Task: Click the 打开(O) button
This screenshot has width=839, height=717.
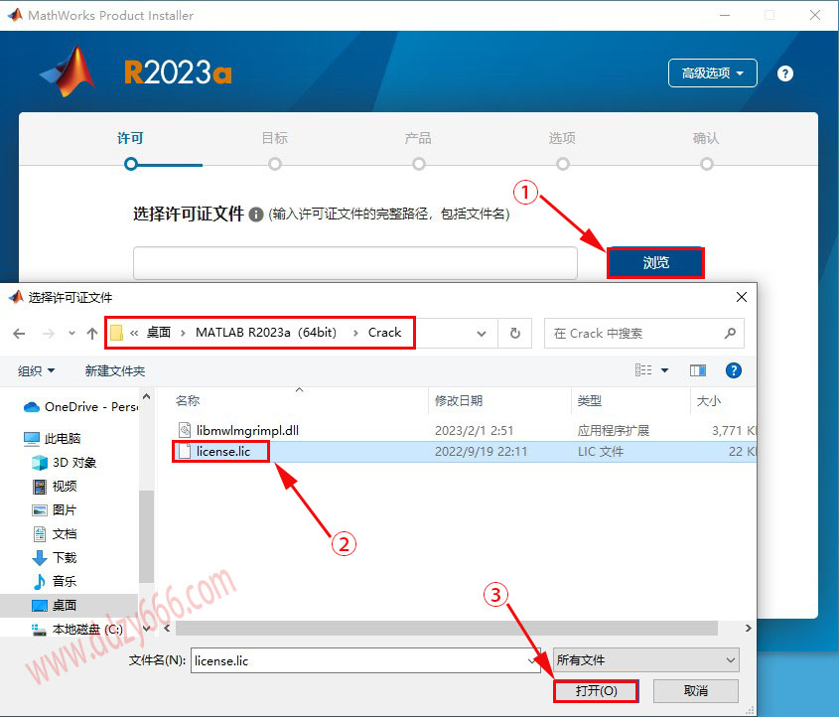Action: click(596, 691)
